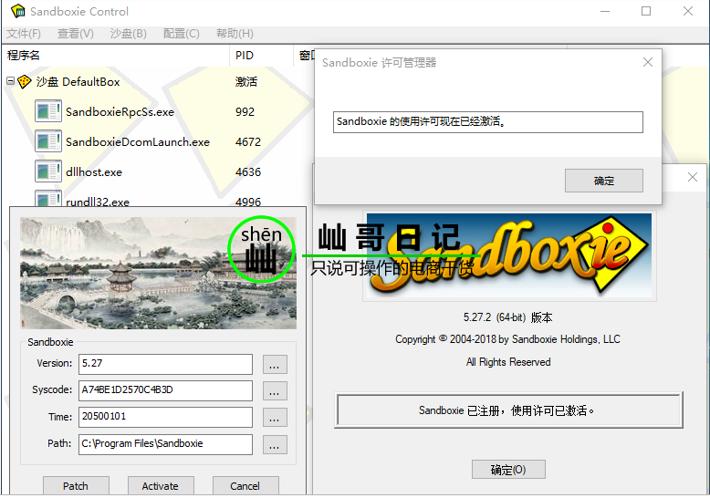Select the 沙盘 DefaultBox sandbox icon

[x=24, y=81]
